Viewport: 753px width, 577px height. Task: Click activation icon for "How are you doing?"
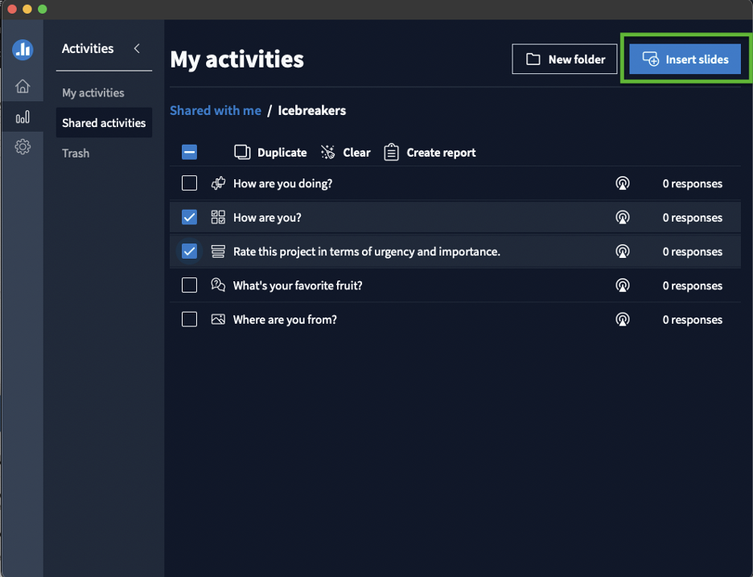click(x=623, y=183)
